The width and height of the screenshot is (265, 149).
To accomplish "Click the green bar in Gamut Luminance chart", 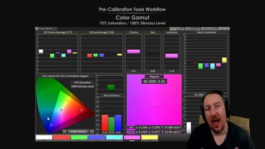I will [200, 66].
